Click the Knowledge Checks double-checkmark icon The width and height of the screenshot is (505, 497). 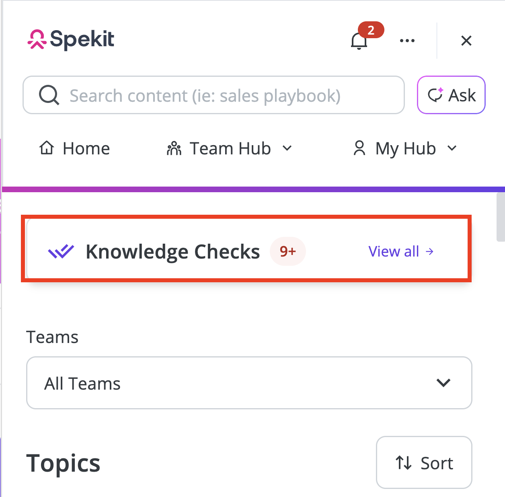[x=61, y=252]
